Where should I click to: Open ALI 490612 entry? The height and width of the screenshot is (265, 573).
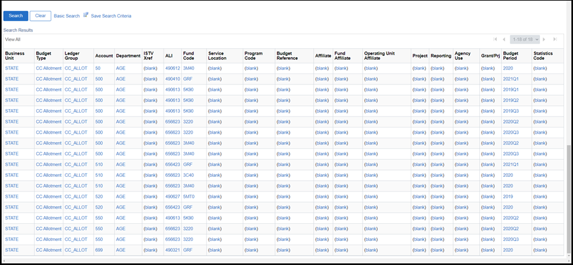coord(172,68)
